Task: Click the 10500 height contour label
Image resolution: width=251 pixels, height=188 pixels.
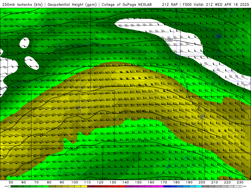Action: point(139,86)
